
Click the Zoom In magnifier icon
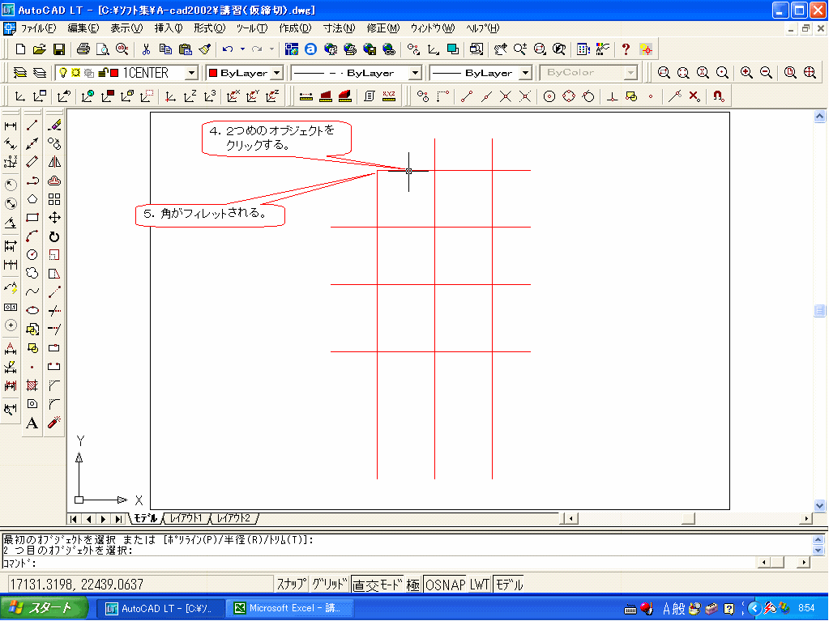(746, 73)
